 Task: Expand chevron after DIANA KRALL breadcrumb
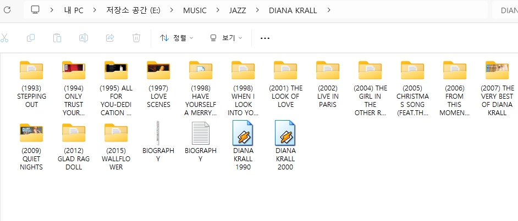click(328, 10)
